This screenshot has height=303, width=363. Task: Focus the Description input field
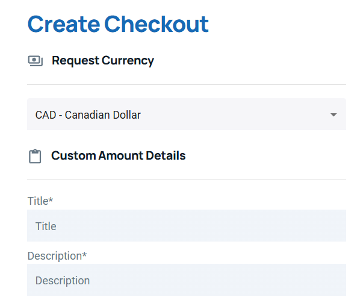pyautogui.click(x=187, y=280)
